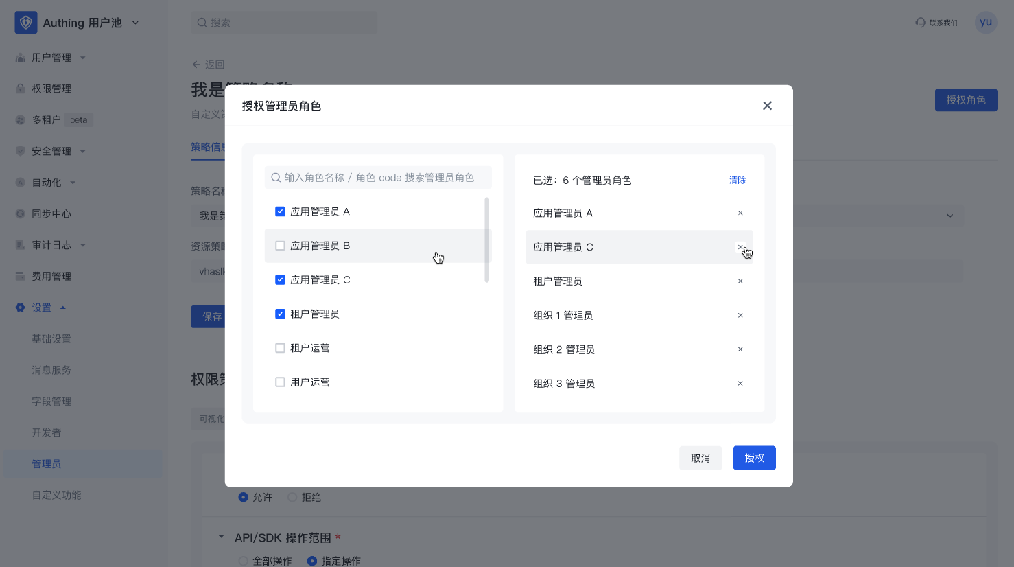The width and height of the screenshot is (1014, 567).
Task: Click the 权限管理 lock icon
Action: point(21,88)
